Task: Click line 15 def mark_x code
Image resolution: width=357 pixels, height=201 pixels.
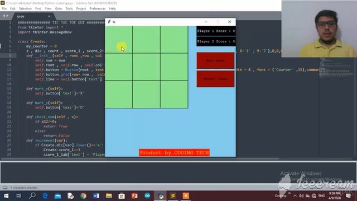Action: tap(45, 89)
